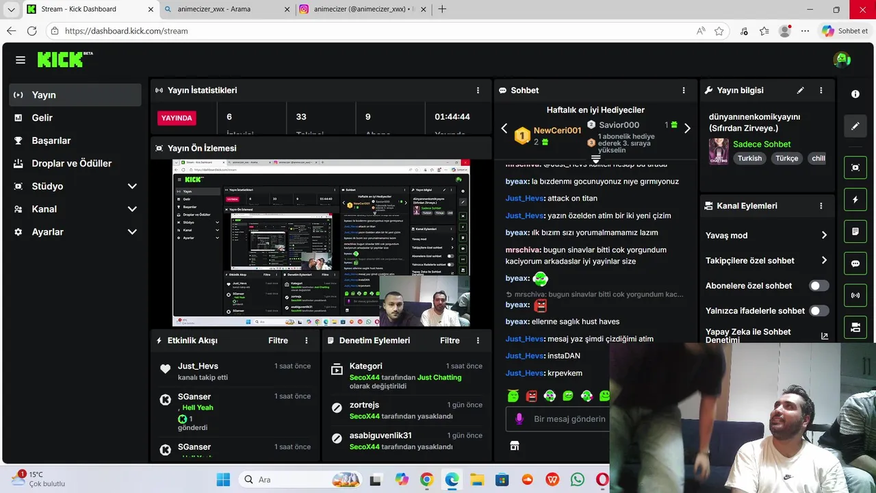Screen dimensions: 876x493
Task: Open Yayın bilgisi three-dot menu
Action: pos(821,90)
